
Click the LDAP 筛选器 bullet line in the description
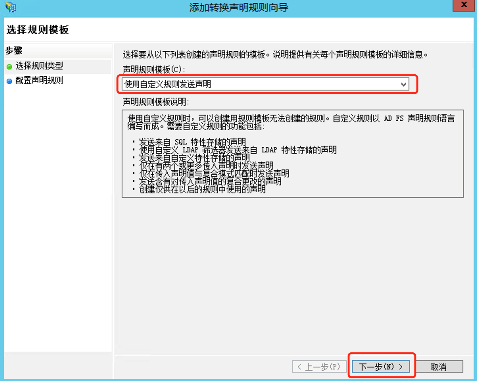[x=238, y=150]
